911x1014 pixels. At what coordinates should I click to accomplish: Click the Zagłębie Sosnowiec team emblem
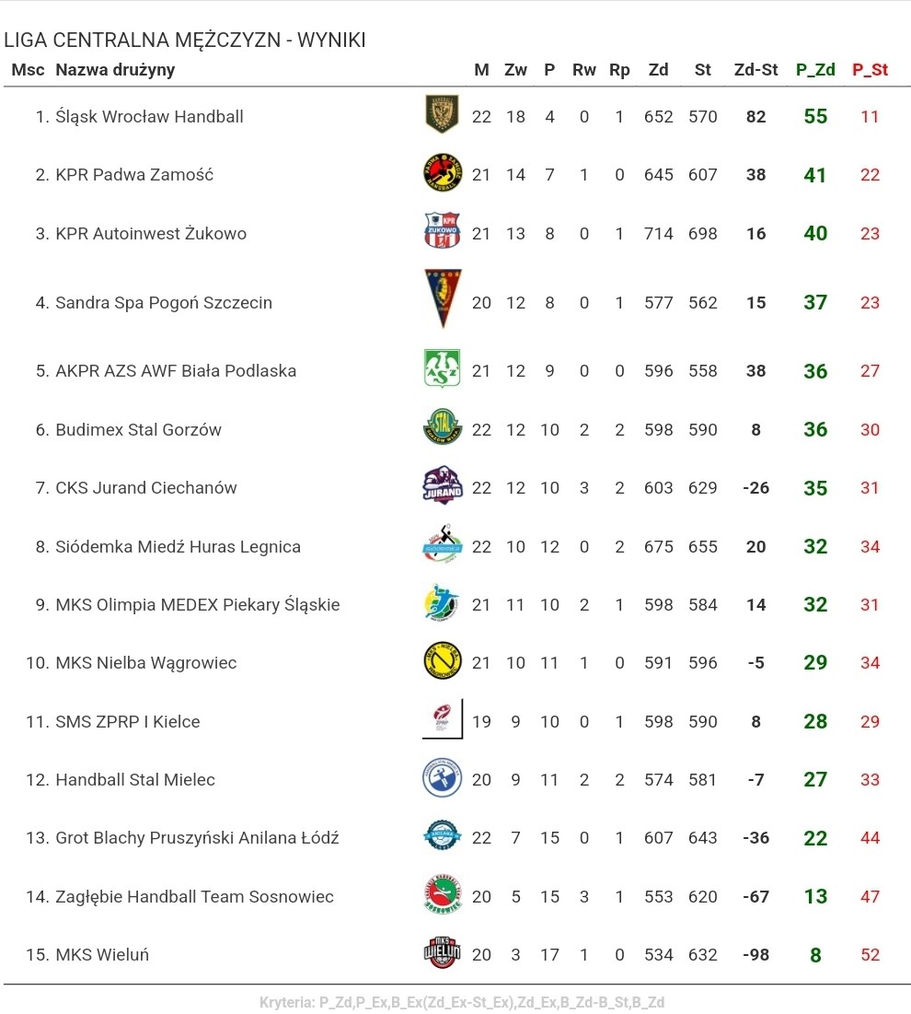(443, 893)
